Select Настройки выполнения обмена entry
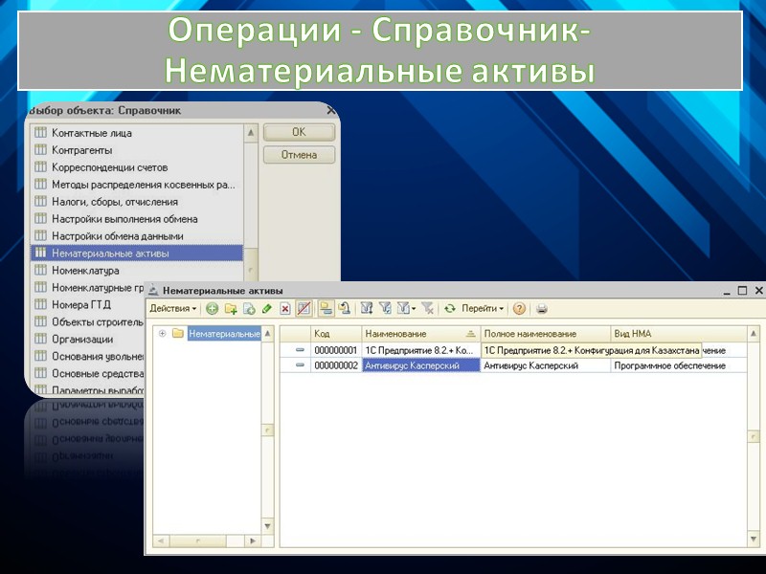Viewport: 766px width, 574px height. coord(137,219)
